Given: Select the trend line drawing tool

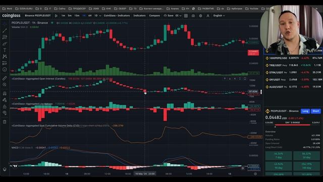Looking at the screenshot, I should (x=5, y=31).
